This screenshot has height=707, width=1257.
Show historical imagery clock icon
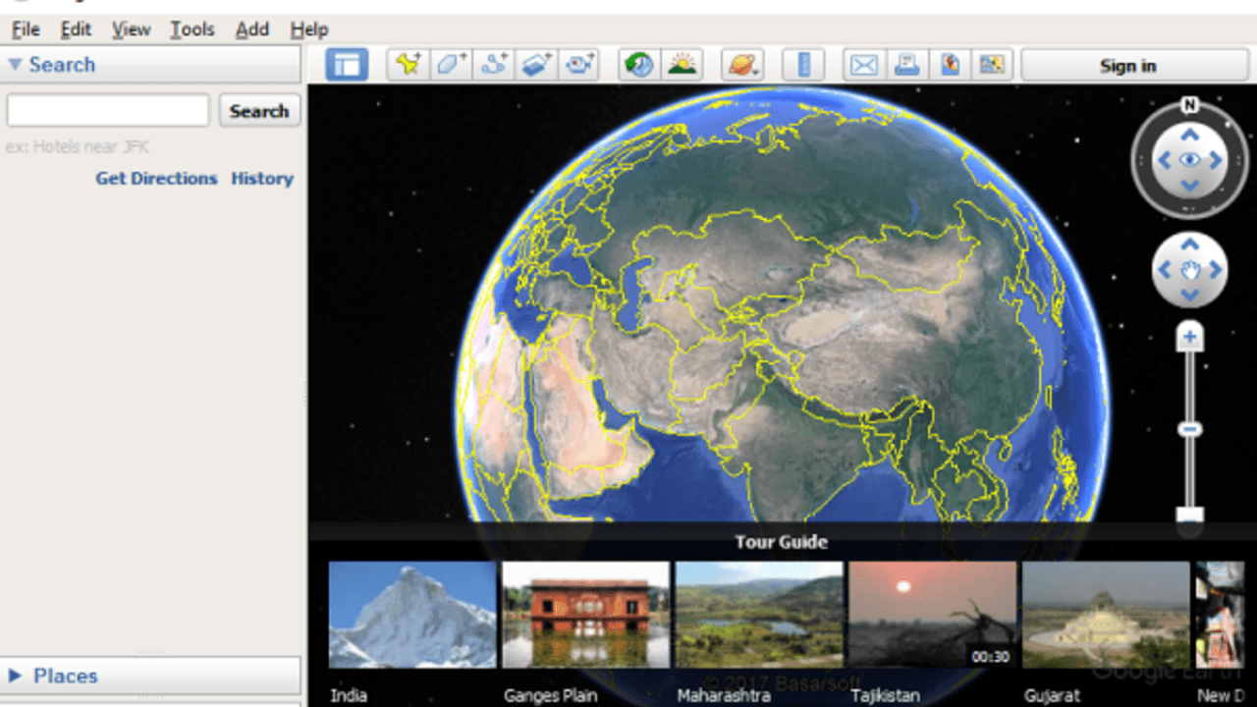639,65
